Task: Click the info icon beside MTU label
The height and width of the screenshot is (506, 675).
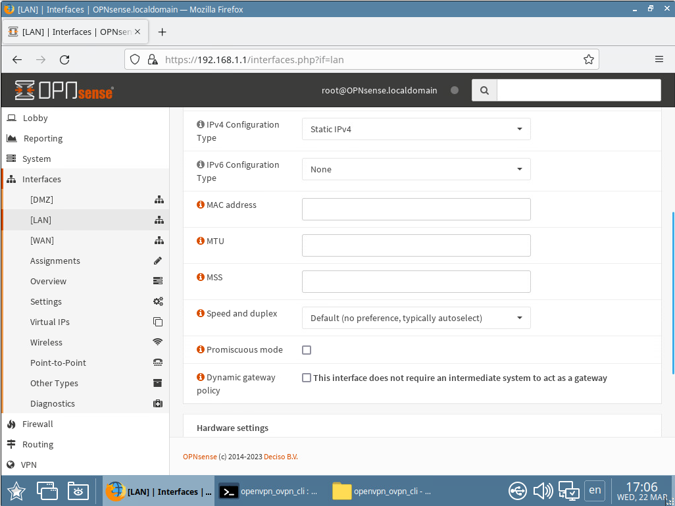Action: 201,241
